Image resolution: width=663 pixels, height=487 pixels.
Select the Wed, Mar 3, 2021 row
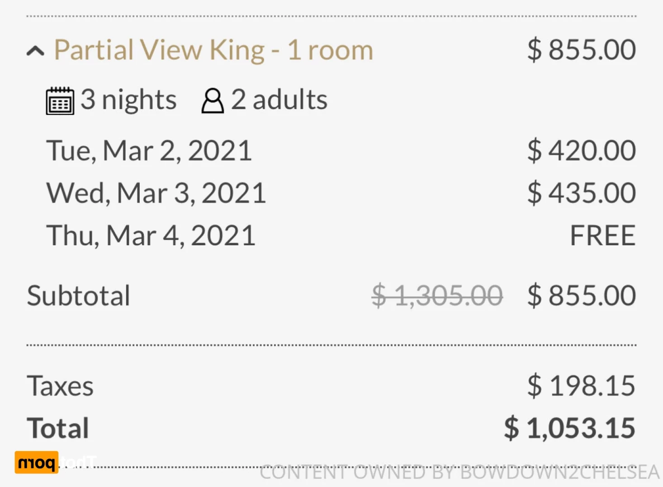tap(341, 193)
